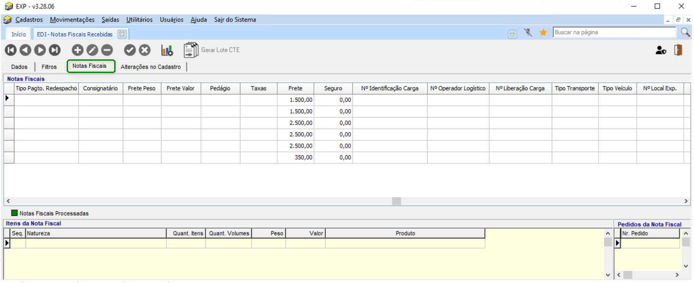Cancel changes with the X icon

[x=145, y=50]
